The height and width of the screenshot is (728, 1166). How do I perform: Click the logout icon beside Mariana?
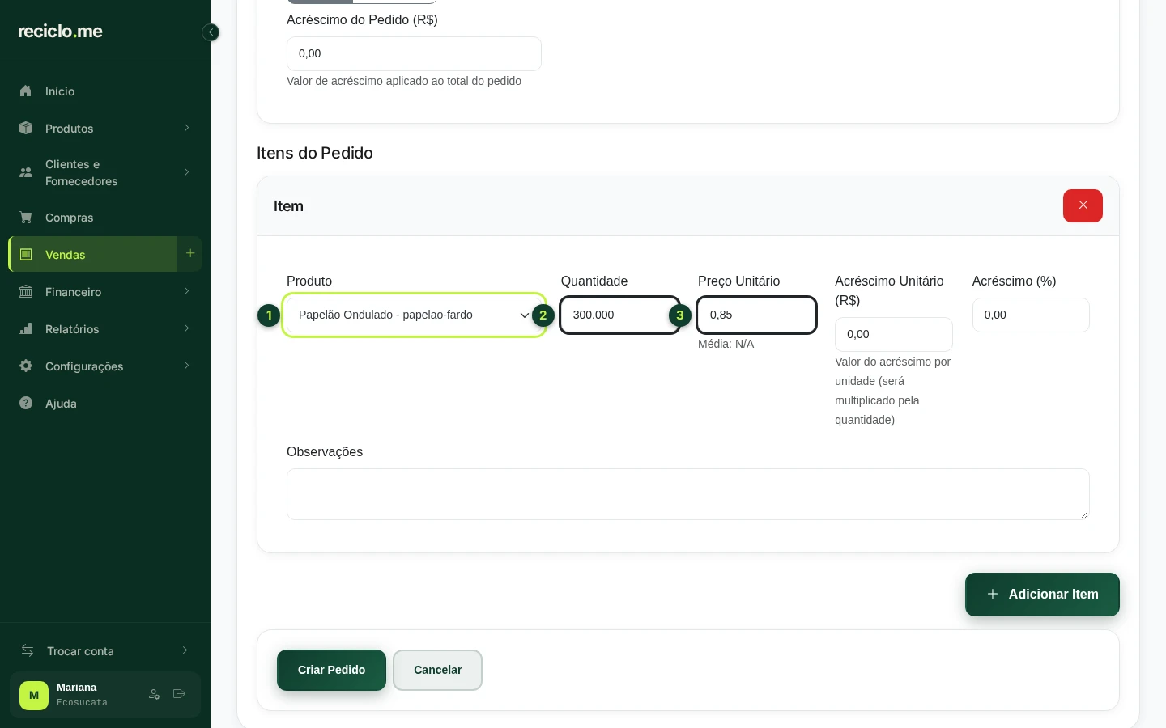[179, 694]
